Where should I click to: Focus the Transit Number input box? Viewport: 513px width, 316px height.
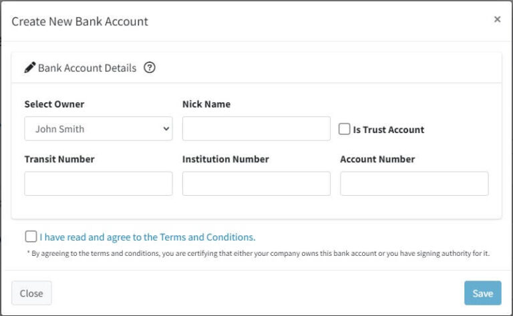click(98, 184)
